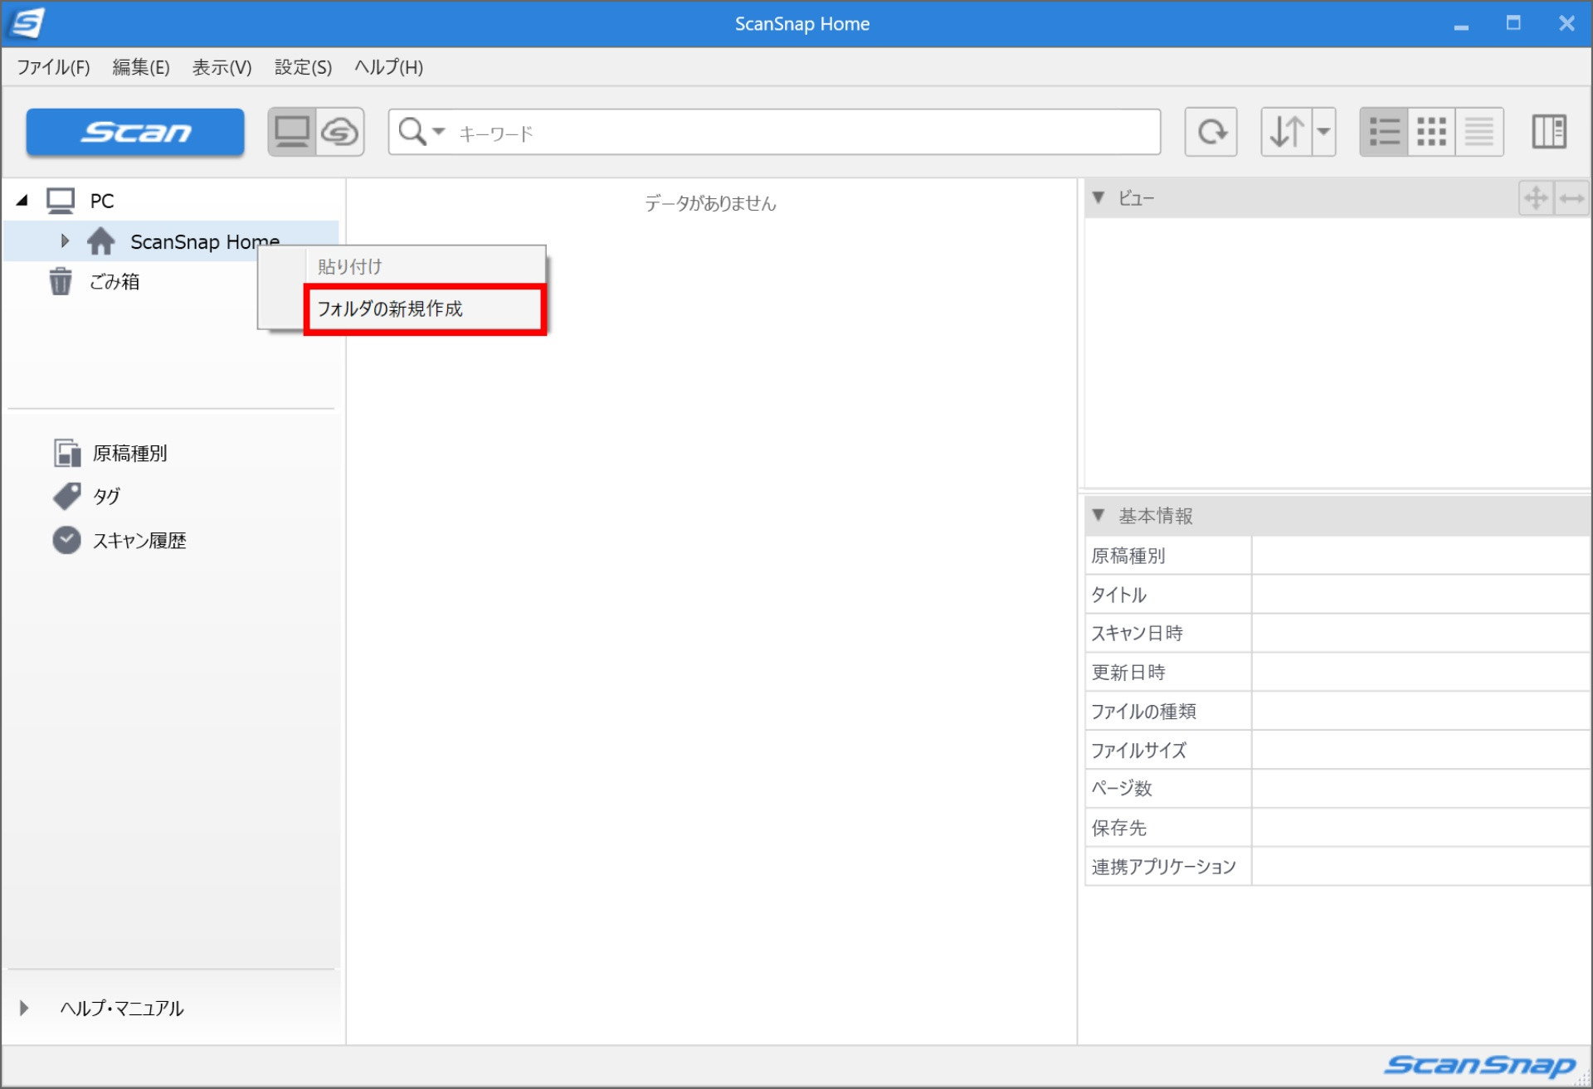Screen dimensions: 1593x1089
Task: Switch to list view with details
Action: point(1384,132)
